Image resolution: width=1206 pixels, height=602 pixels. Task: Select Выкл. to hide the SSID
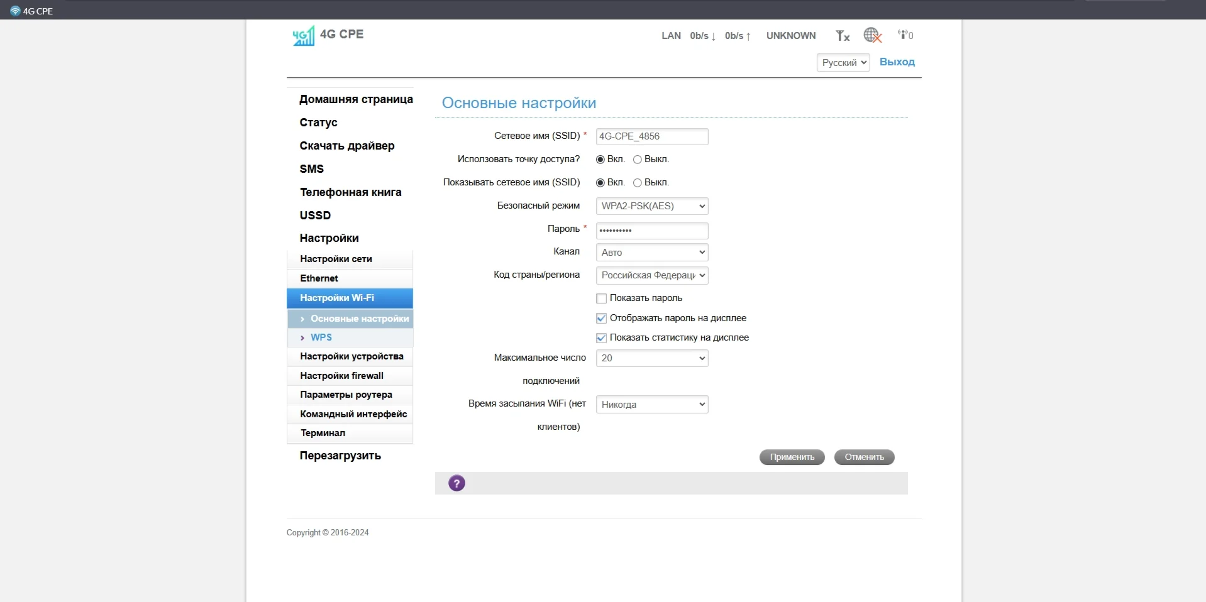[x=637, y=183]
